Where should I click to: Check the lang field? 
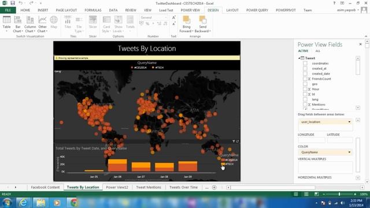(305, 99)
